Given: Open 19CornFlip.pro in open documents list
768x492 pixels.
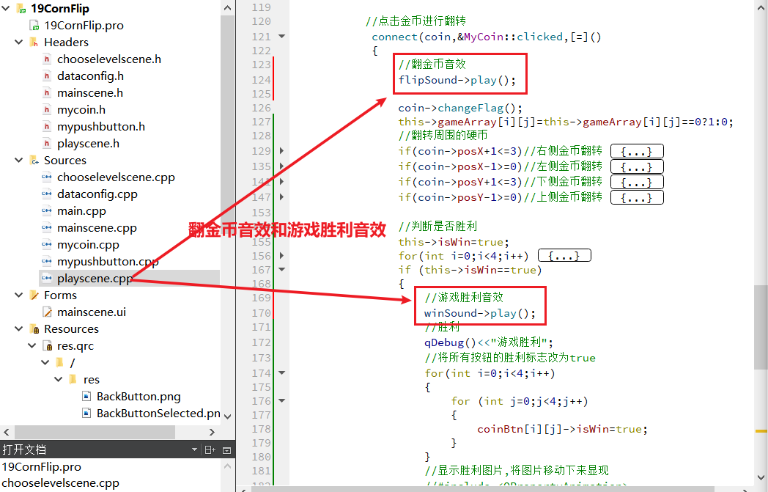Looking at the screenshot, I should (42, 467).
